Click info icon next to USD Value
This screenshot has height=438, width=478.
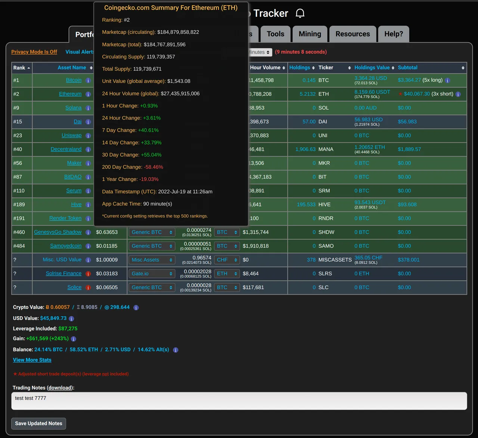click(x=71, y=319)
